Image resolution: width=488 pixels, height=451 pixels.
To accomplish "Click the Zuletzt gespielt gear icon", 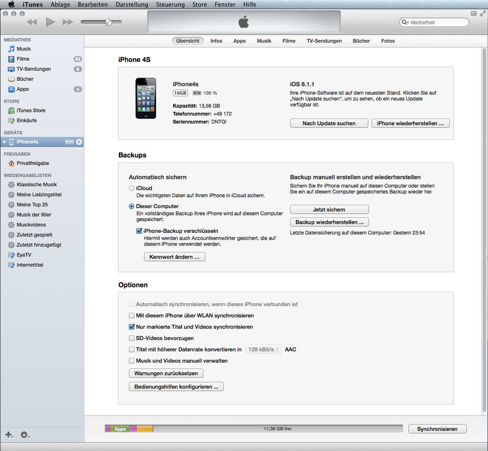I will tap(11, 235).
